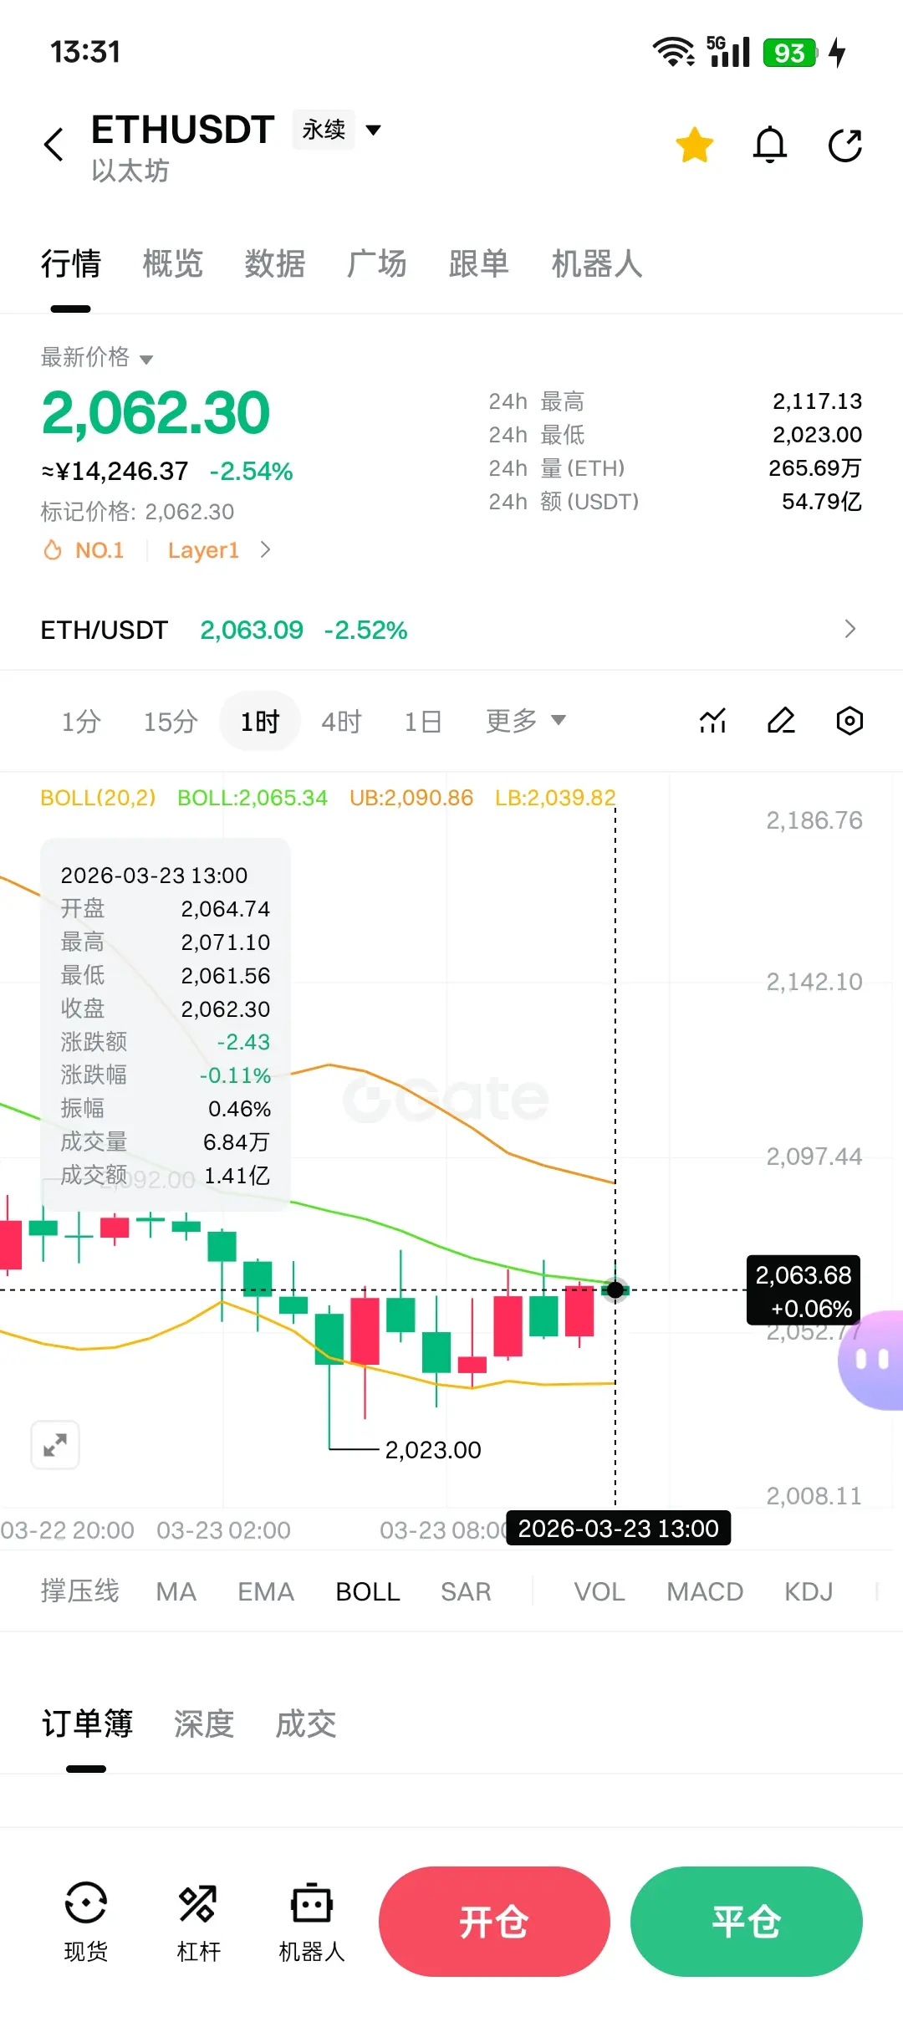903x2017 pixels.
Task: Open the NO.1 hot ranking tag
Action: 84,550
